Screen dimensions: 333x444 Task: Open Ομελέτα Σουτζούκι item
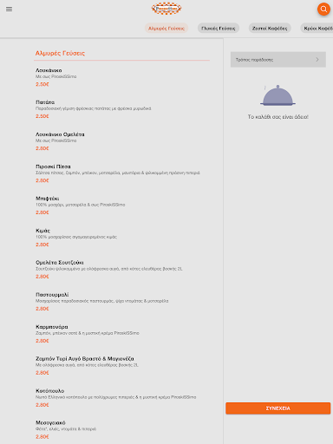tap(121, 270)
